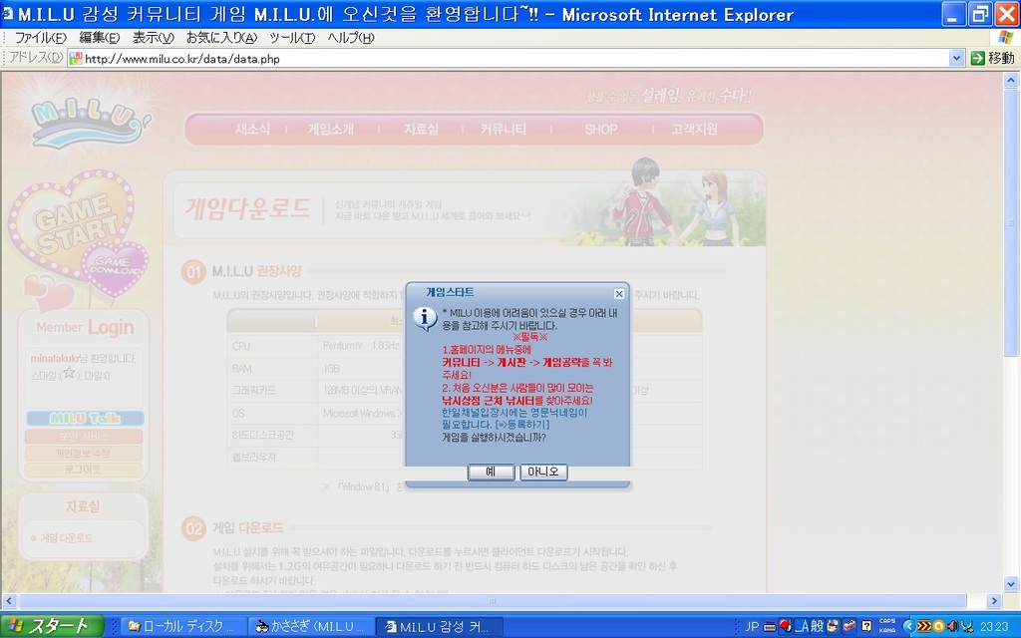Switch to the M.I.L.U 감성 커 taskbar button

click(x=440, y=626)
